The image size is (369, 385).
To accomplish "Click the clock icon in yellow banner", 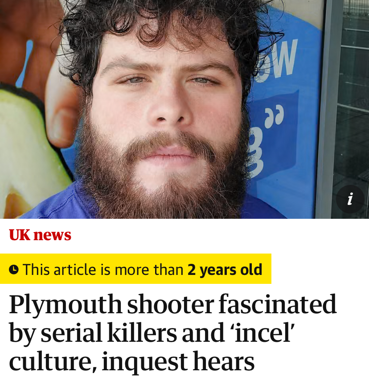I will tap(14, 269).
